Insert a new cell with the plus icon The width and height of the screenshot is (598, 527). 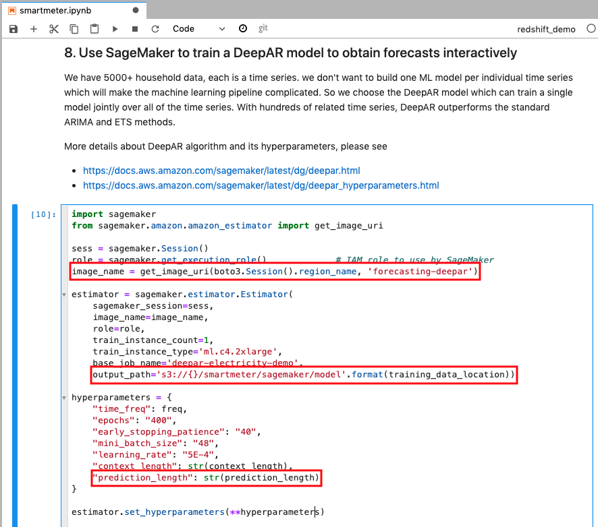click(x=34, y=29)
